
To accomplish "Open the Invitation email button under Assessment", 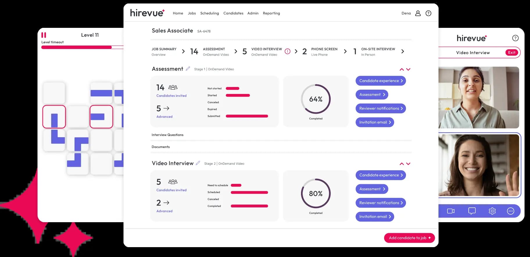I will [375, 122].
